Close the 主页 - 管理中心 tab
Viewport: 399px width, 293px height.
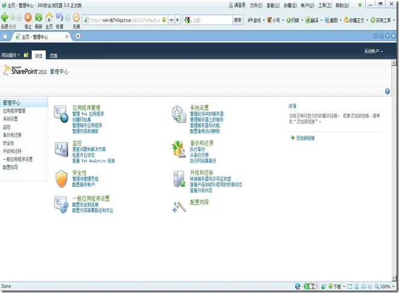[67, 37]
